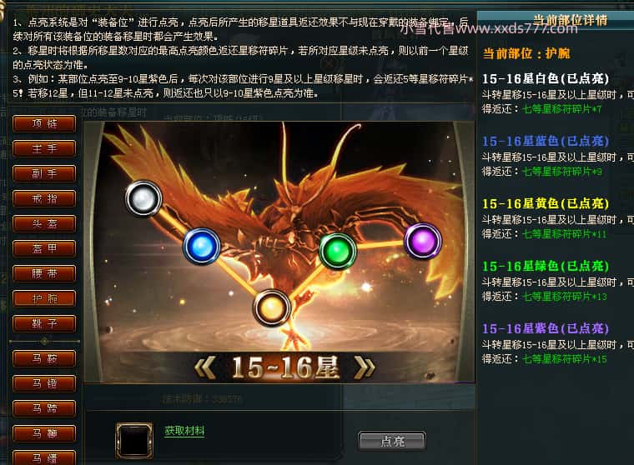Select the 项链 equipment slot
Screen dimensions: 634x465
click(x=44, y=123)
